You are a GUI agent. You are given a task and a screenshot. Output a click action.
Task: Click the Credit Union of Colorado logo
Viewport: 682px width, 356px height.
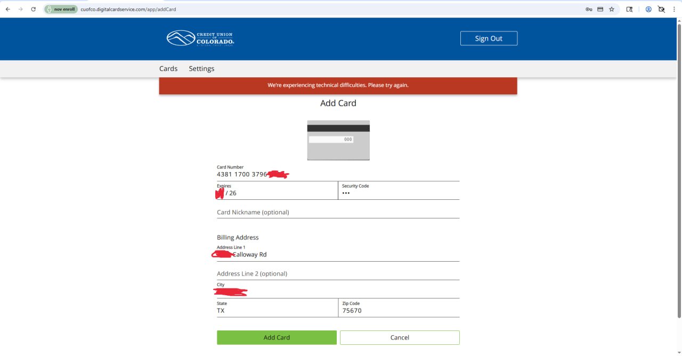pos(200,38)
